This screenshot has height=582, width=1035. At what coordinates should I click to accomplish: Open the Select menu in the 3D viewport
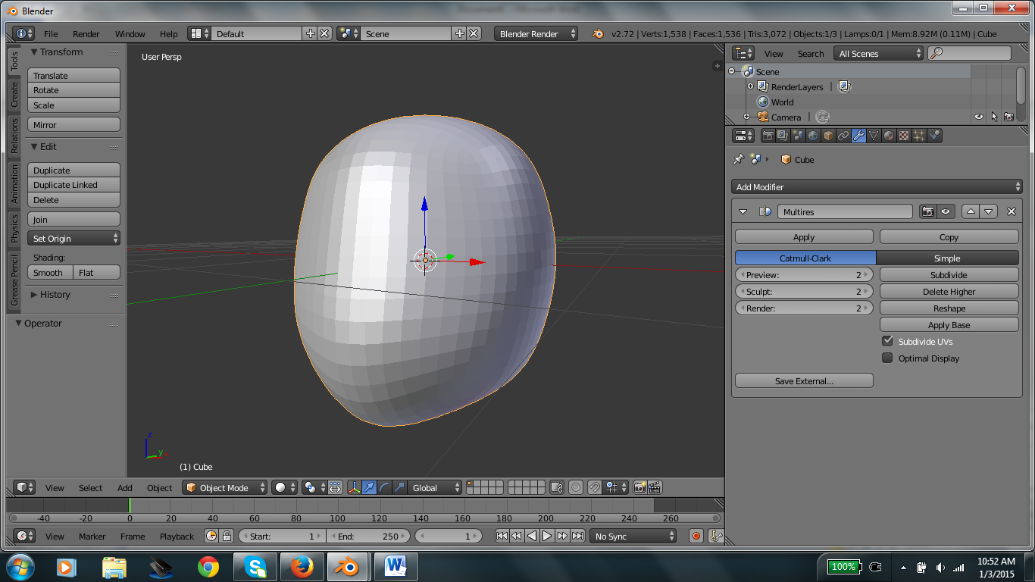tap(90, 487)
